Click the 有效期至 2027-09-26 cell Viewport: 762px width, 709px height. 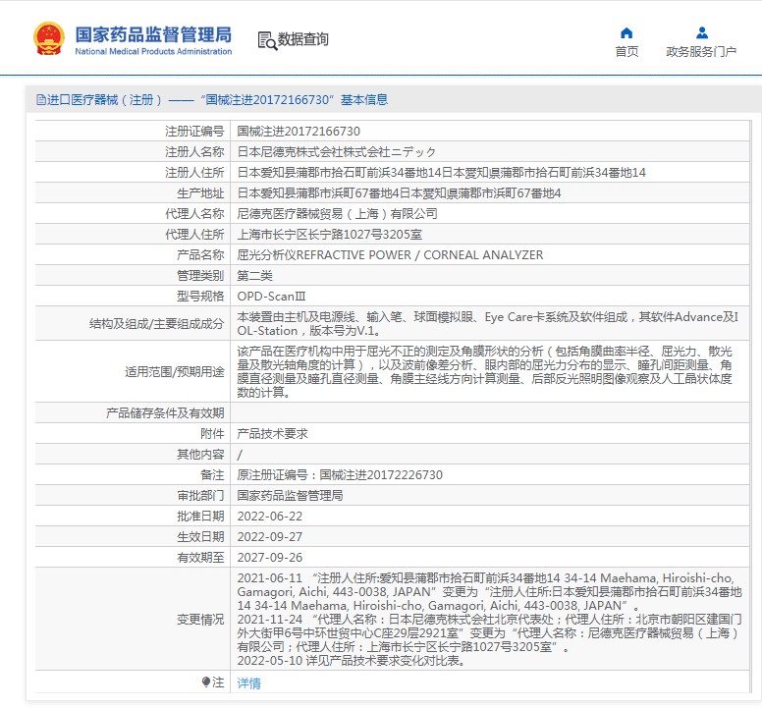270,558
